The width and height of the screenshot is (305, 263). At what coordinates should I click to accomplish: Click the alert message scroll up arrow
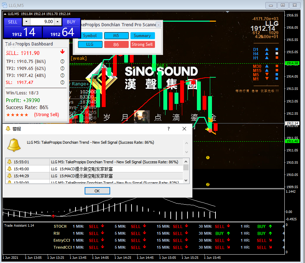(186, 143)
